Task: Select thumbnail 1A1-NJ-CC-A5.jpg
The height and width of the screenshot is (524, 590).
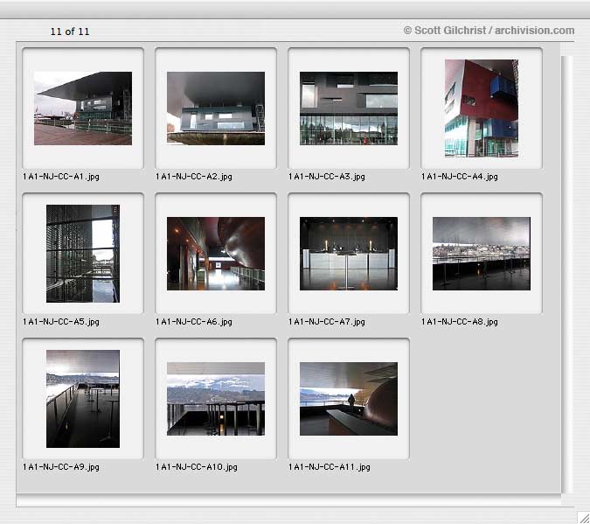Action: (x=83, y=254)
